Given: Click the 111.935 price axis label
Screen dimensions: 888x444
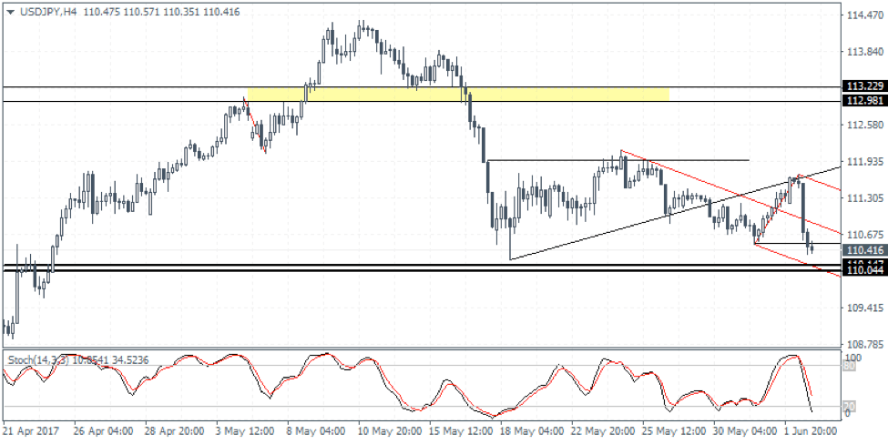Looking at the screenshot, I should point(863,162).
